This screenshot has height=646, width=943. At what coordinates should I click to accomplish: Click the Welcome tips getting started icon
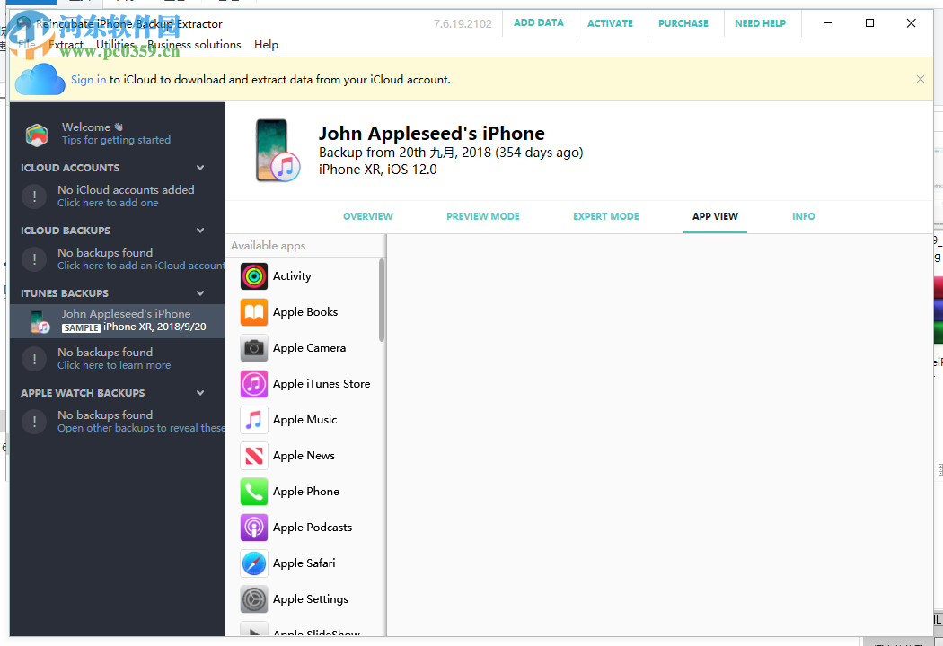tap(34, 133)
